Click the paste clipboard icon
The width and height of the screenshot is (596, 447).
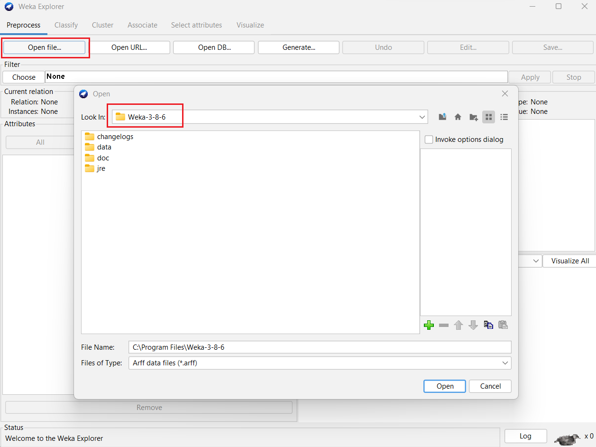tap(503, 325)
